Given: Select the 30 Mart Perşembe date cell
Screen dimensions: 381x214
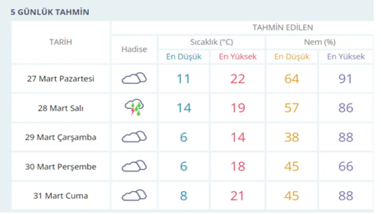Looking at the screenshot, I should pos(61,166).
